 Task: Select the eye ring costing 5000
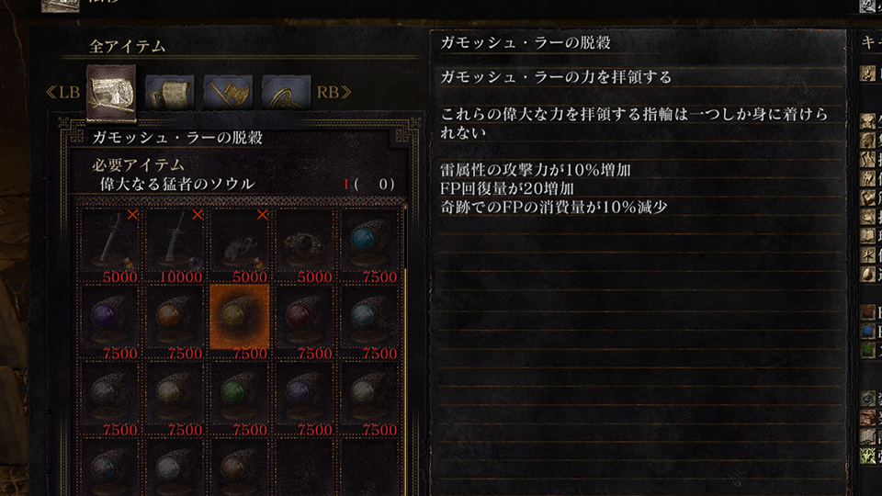(305, 245)
